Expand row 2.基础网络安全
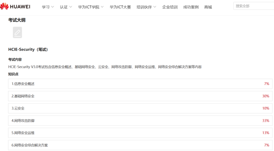 click(x=140, y=96)
